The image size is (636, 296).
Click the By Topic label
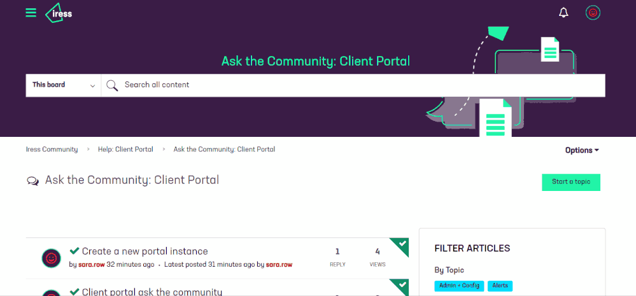[449, 270]
